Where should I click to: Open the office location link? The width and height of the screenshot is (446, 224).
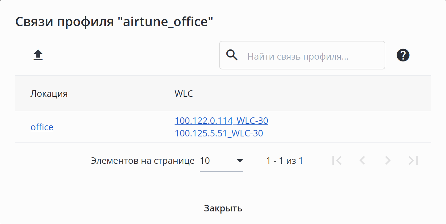42,127
